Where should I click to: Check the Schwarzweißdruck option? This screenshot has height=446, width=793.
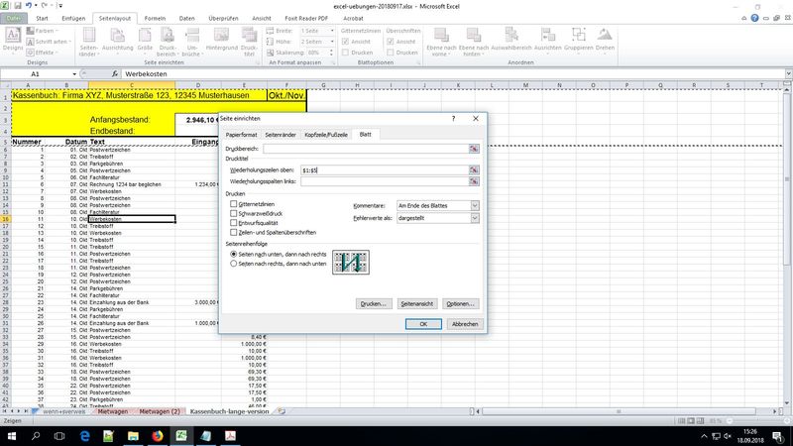coord(234,213)
